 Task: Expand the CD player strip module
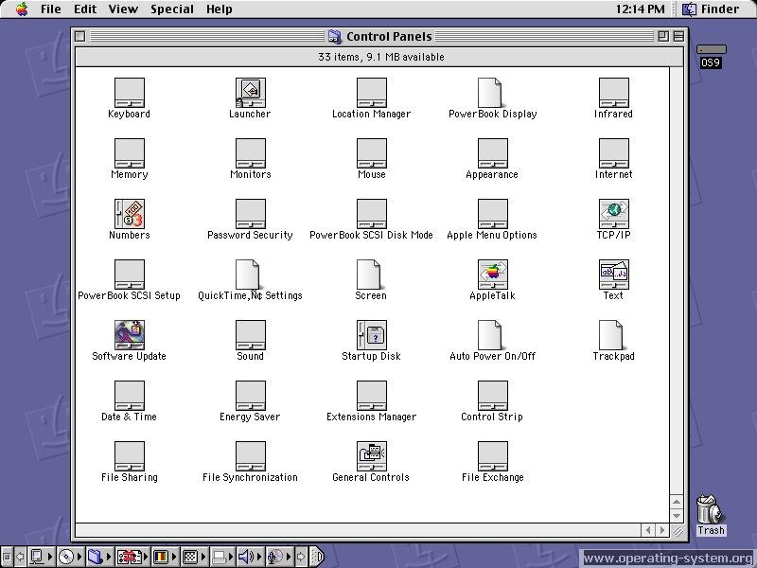coord(70,557)
